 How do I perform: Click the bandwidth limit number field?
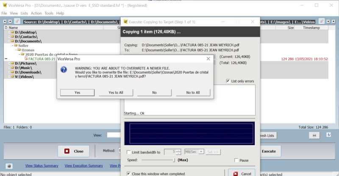(170, 152)
